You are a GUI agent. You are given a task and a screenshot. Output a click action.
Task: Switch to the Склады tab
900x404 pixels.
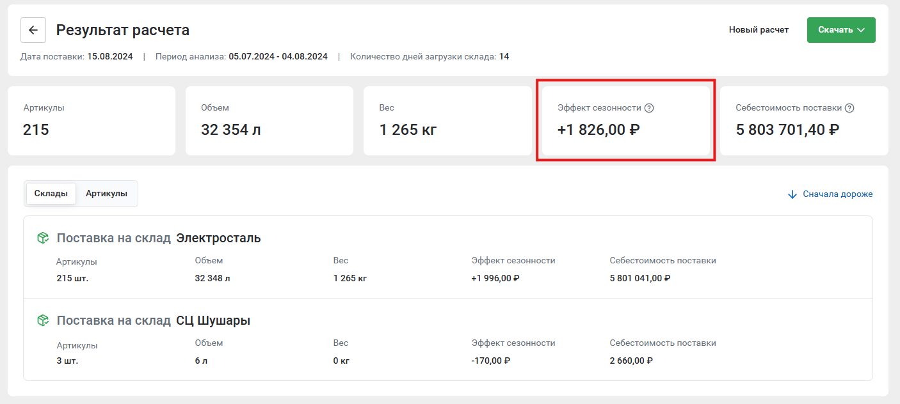tap(51, 194)
